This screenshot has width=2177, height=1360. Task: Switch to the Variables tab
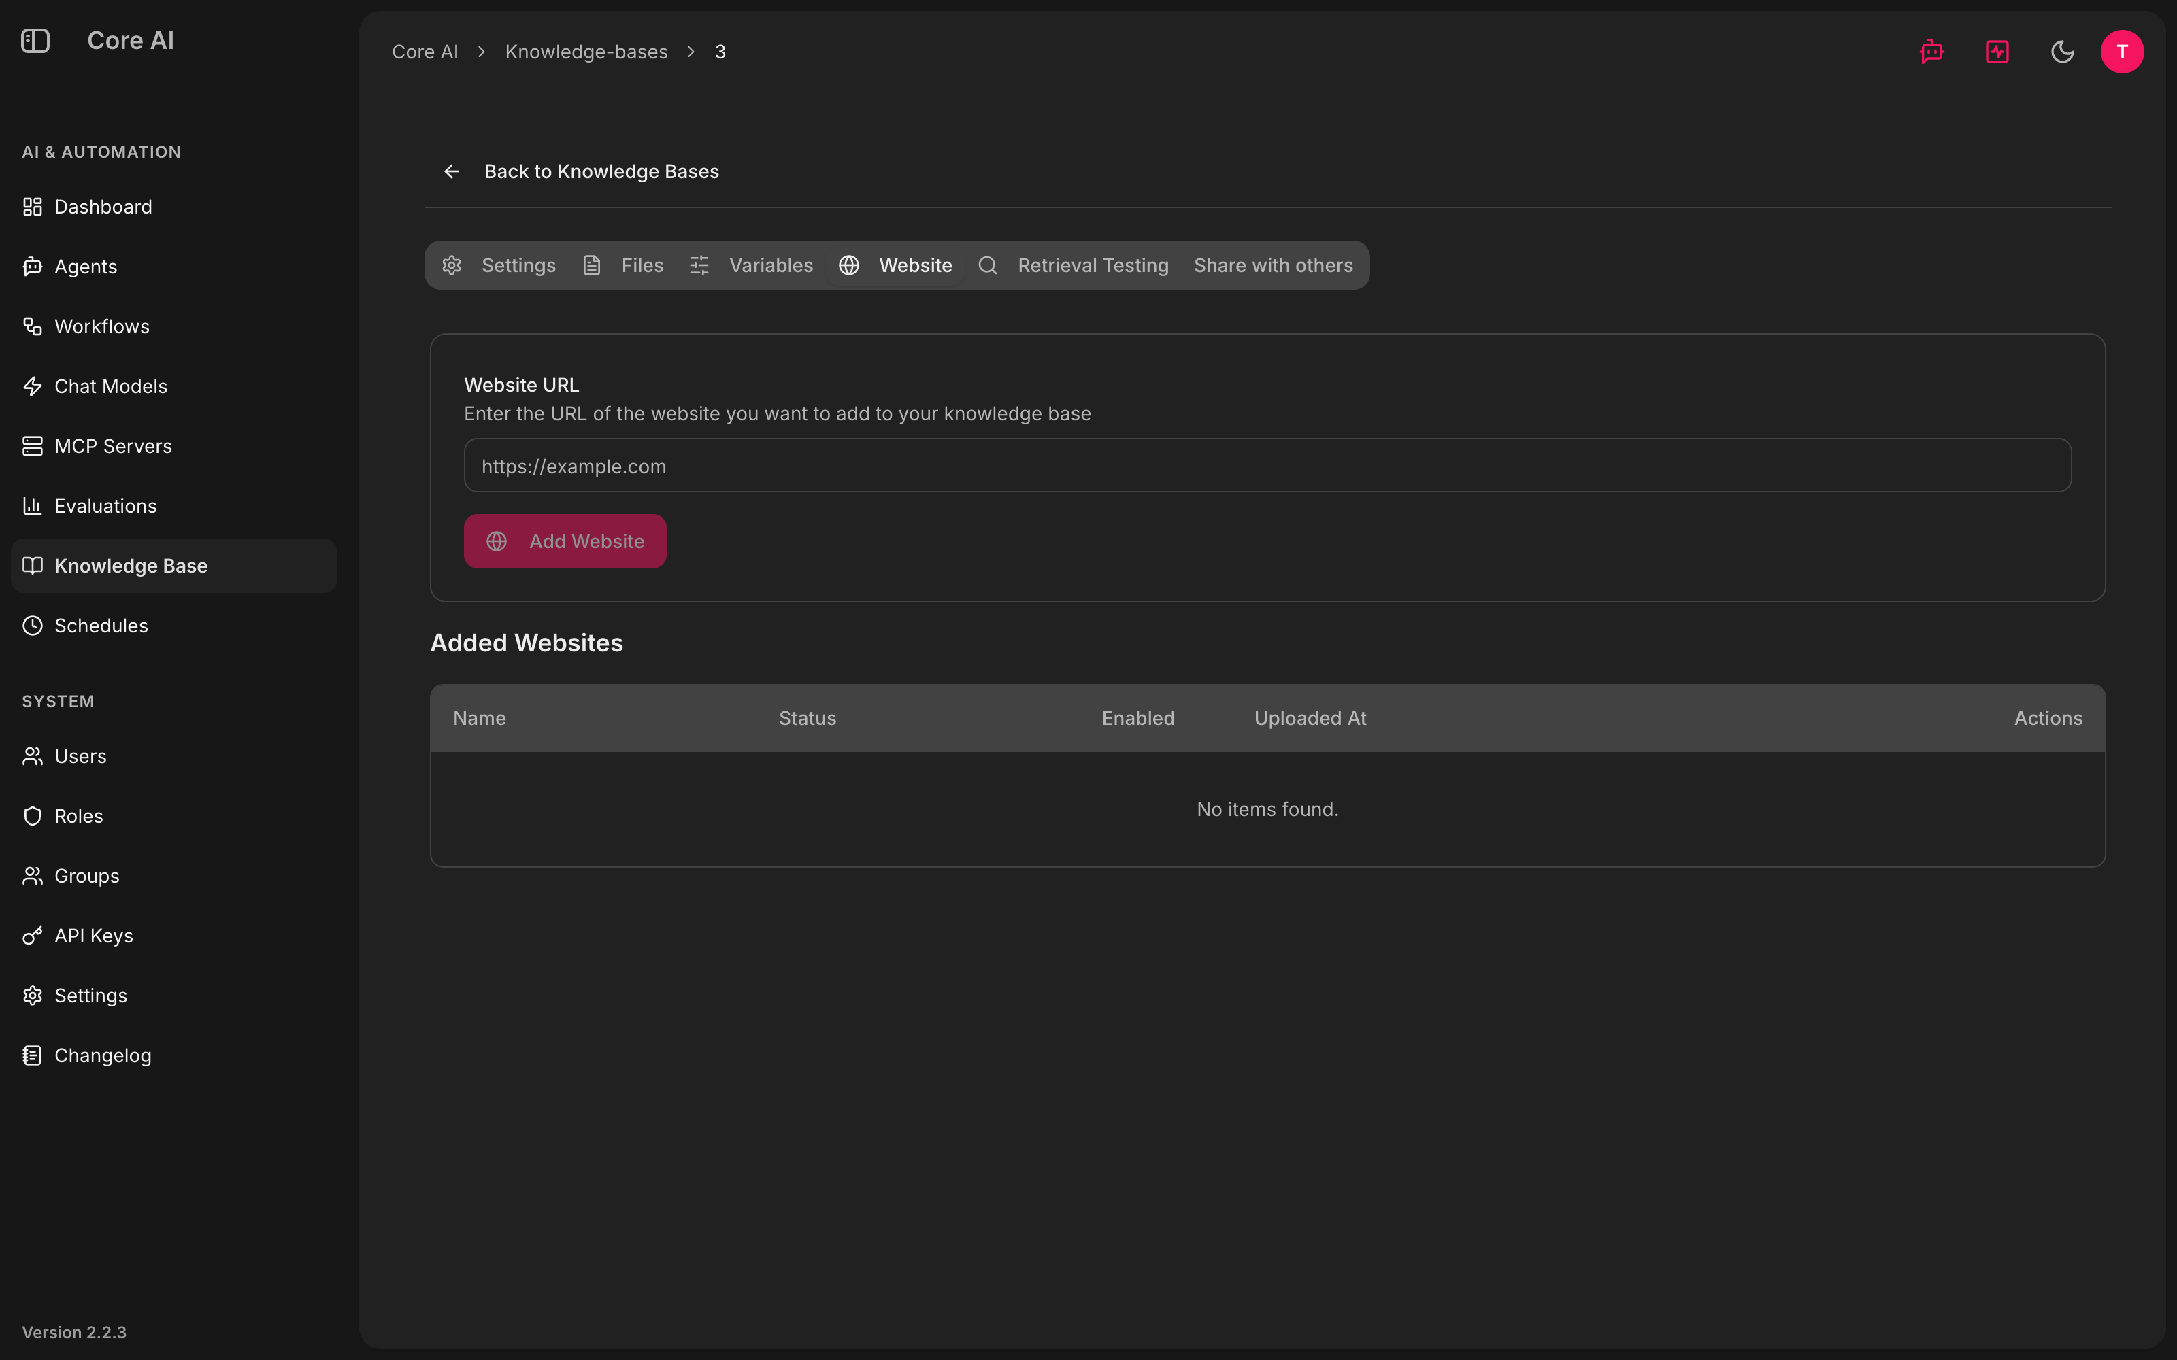(x=751, y=265)
